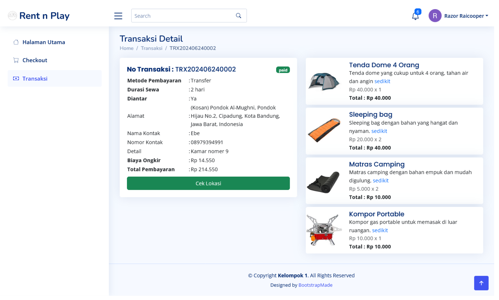
Task: Open the Razor Raicooper account dropdown
Action: click(x=466, y=16)
